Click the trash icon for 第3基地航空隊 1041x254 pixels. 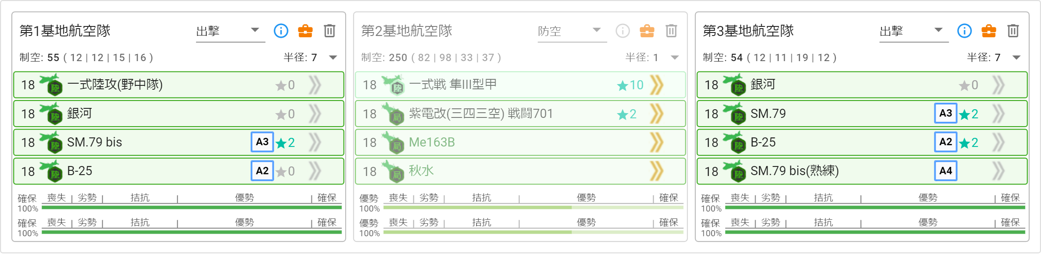1013,31
